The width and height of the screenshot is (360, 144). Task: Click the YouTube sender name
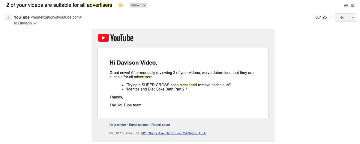tap(22, 17)
